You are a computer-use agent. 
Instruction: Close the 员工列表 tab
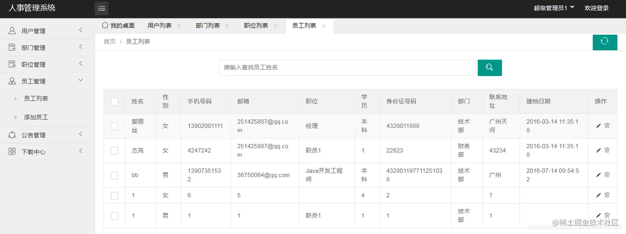point(323,26)
